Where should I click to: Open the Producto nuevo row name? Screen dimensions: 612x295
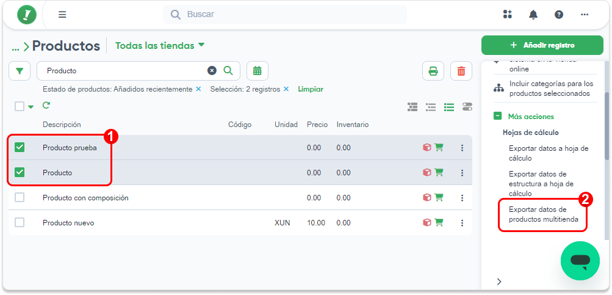(x=68, y=223)
